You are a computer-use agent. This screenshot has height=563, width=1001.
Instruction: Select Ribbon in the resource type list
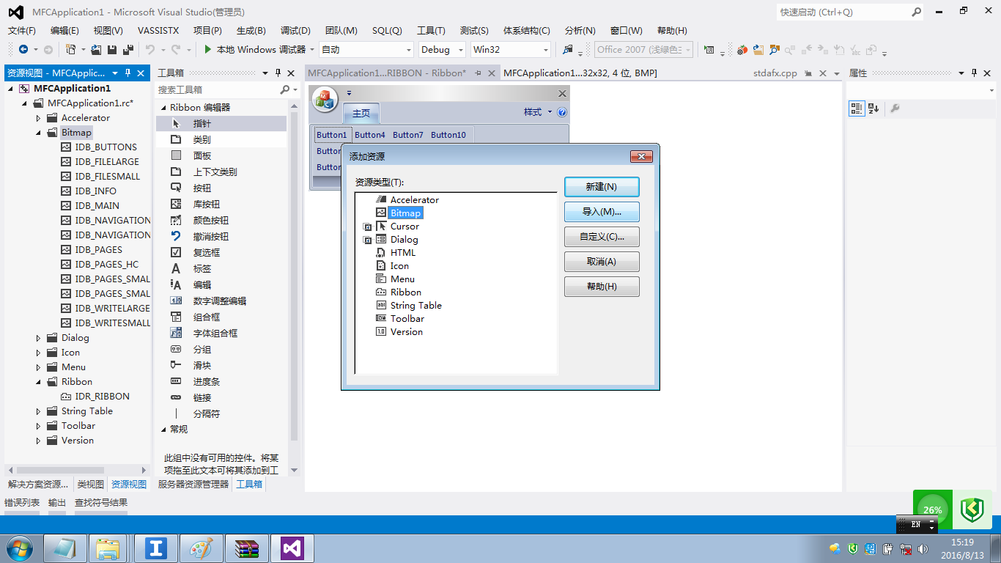(x=405, y=292)
